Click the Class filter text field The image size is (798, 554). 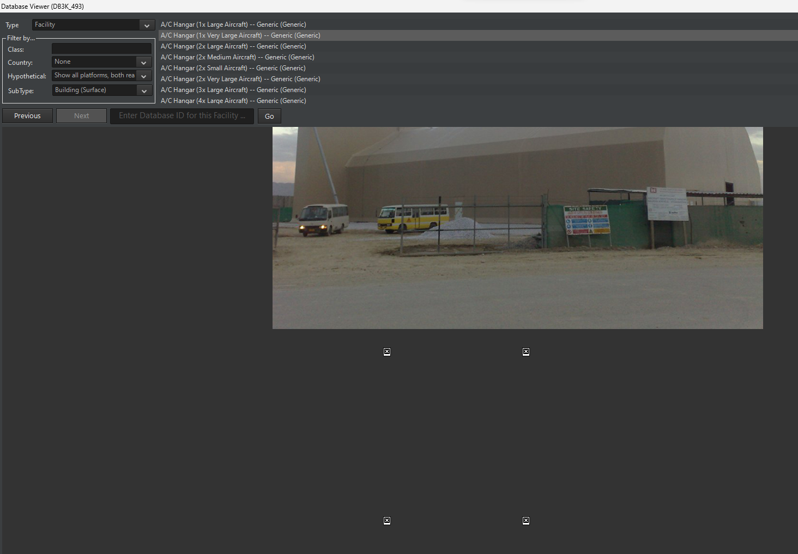pyautogui.click(x=101, y=49)
